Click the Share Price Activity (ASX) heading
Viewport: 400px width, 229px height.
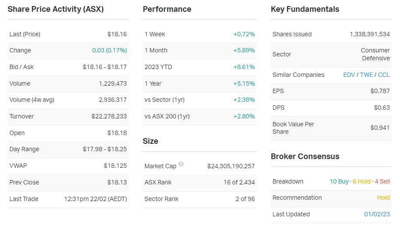tap(56, 9)
